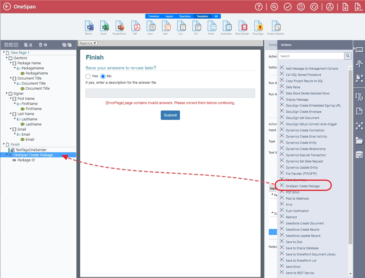
Task: Add an Excel template
Action: (104, 28)
